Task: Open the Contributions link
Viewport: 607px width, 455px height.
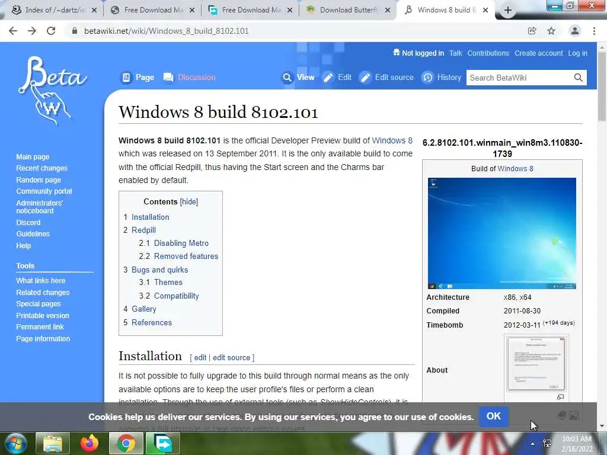Action: pyautogui.click(x=488, y=53)
